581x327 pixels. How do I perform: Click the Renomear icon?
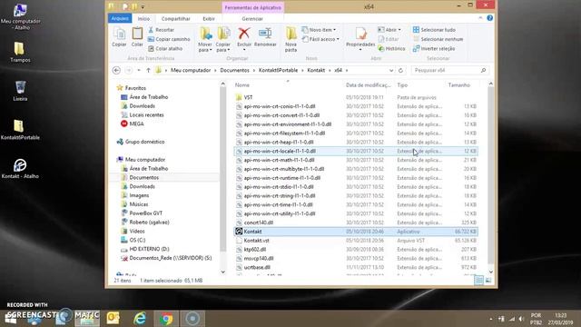265,37
